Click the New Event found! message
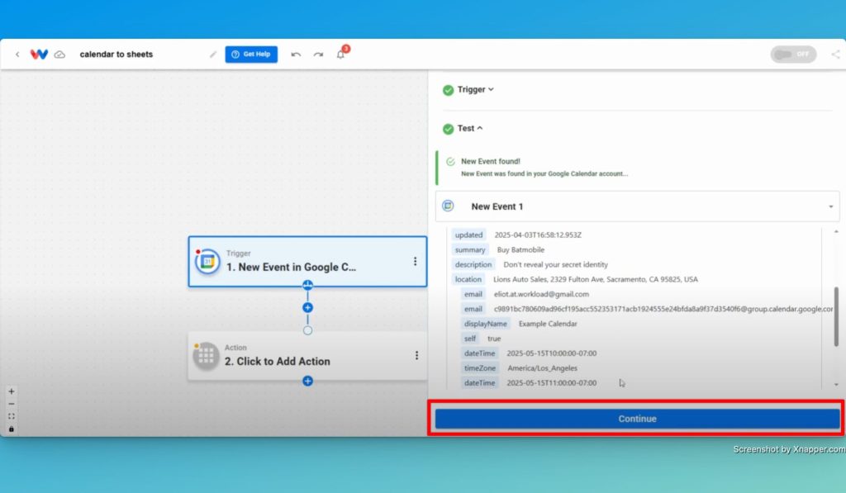This screenshot has height=493, width=846. (491, 161)
